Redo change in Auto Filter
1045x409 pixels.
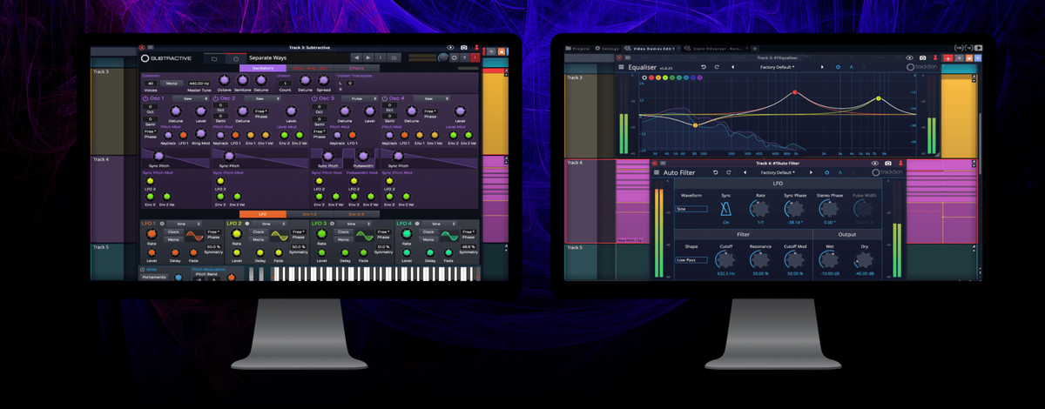tap(729, 172)
